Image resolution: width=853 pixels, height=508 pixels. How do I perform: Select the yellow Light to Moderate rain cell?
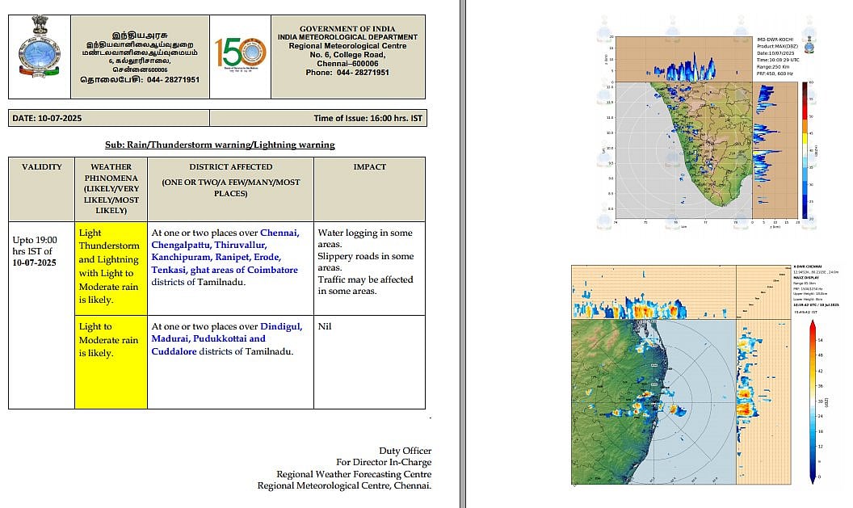pos(111,340)
